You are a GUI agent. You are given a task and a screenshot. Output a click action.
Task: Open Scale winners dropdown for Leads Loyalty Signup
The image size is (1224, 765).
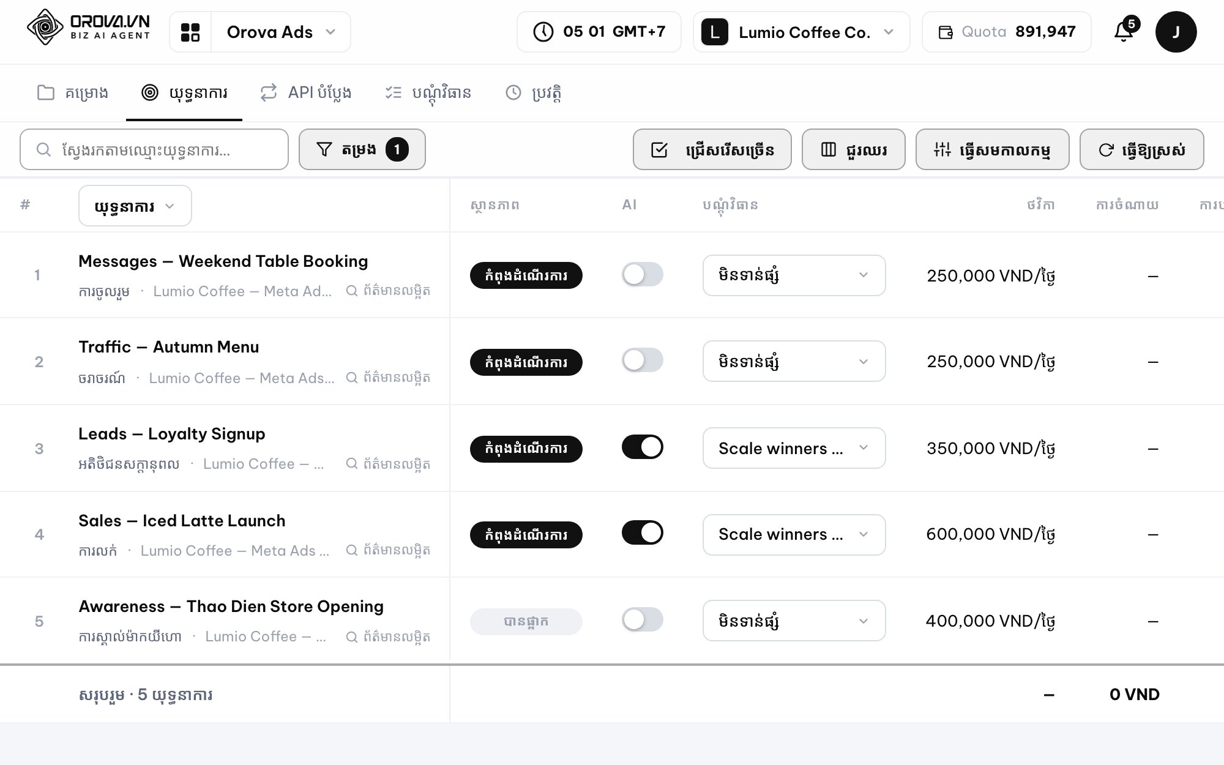pos(794,448)
